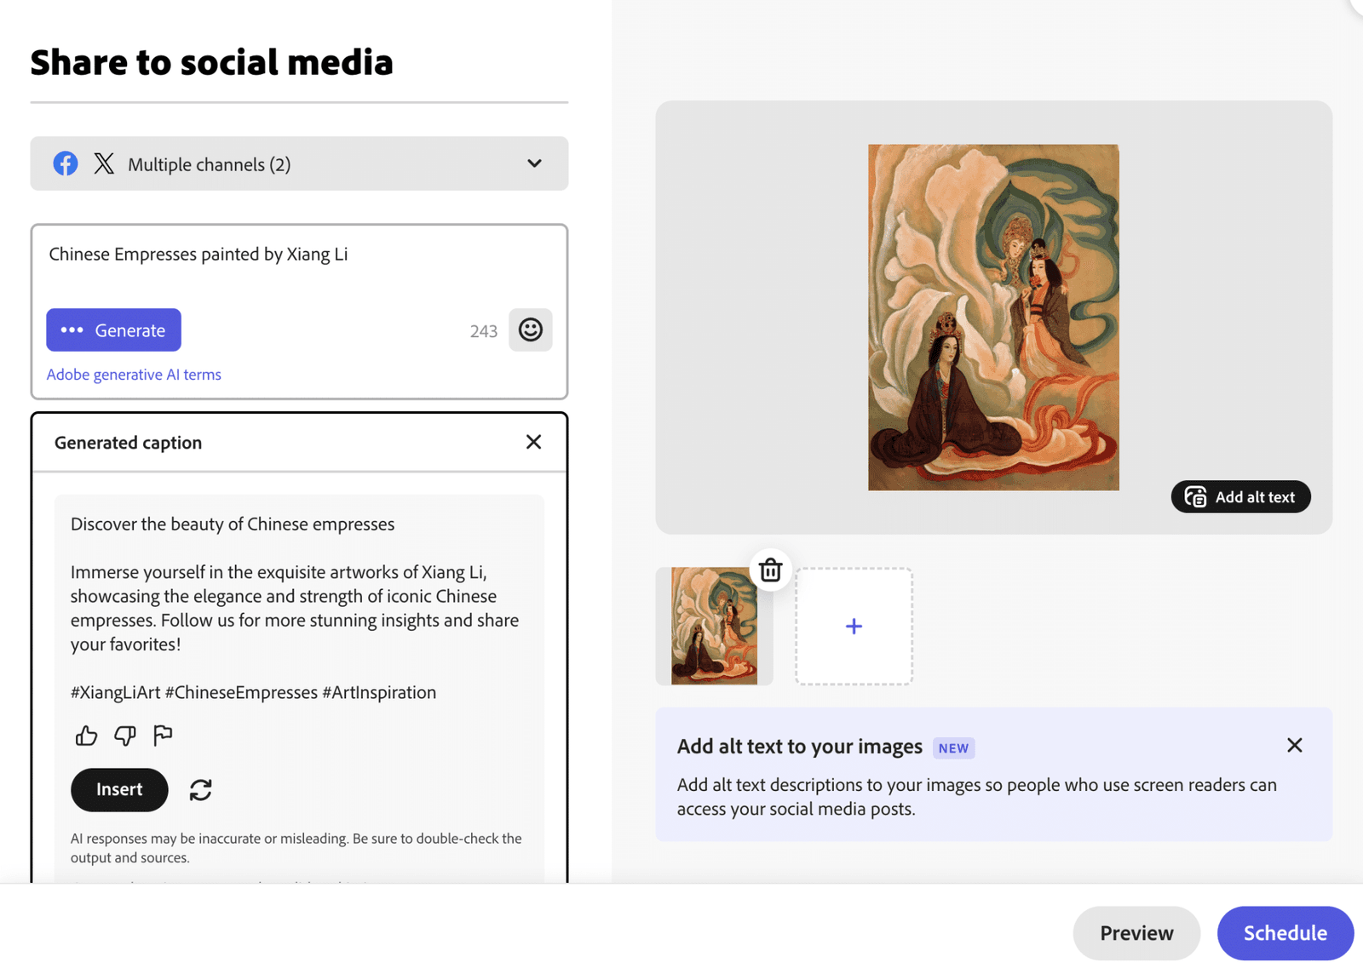Expand the Multiple channels dropdown

point(299,163)
